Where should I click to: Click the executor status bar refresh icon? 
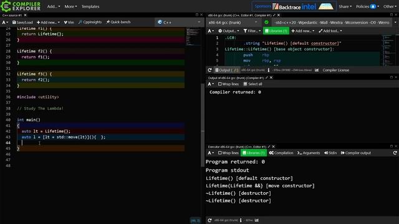click(x=209, y=220)
